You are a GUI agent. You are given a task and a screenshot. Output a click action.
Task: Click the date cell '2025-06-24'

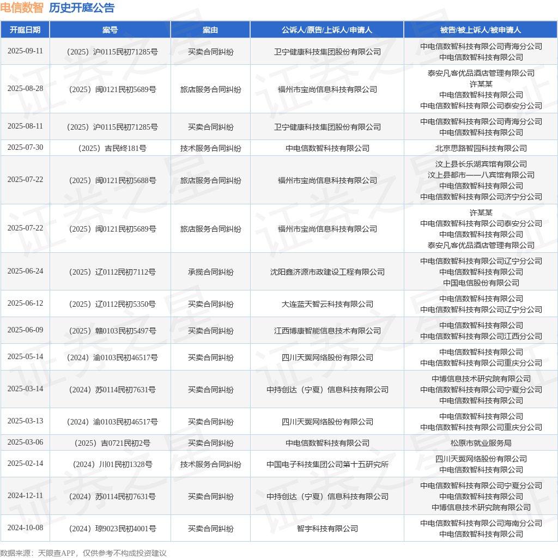click(x=25, y=271)
